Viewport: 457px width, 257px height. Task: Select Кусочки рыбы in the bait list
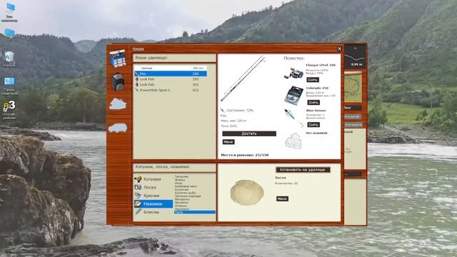[185, 193]
